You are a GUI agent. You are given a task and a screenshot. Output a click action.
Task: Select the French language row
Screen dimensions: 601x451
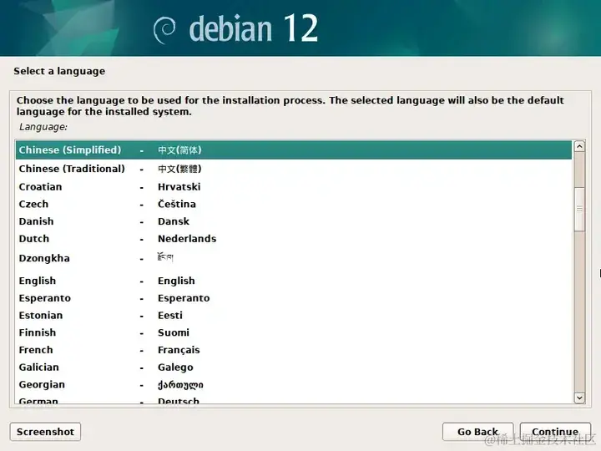pyautogui.click(x=294, y=350)
